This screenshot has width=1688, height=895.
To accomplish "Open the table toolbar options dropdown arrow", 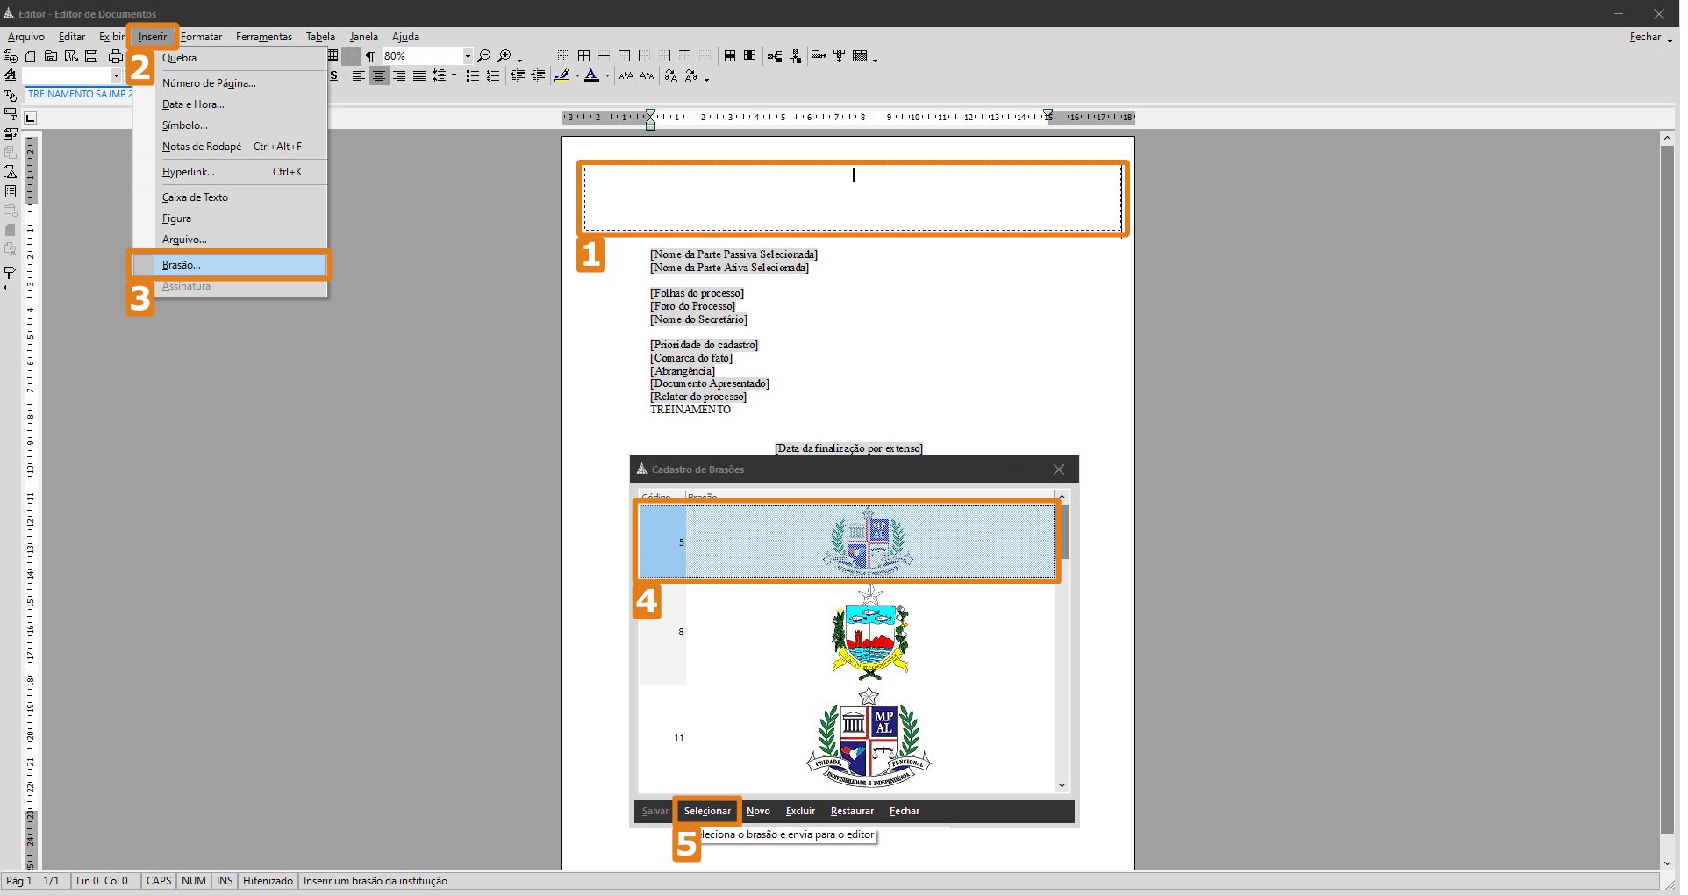I will click(875, 59).
